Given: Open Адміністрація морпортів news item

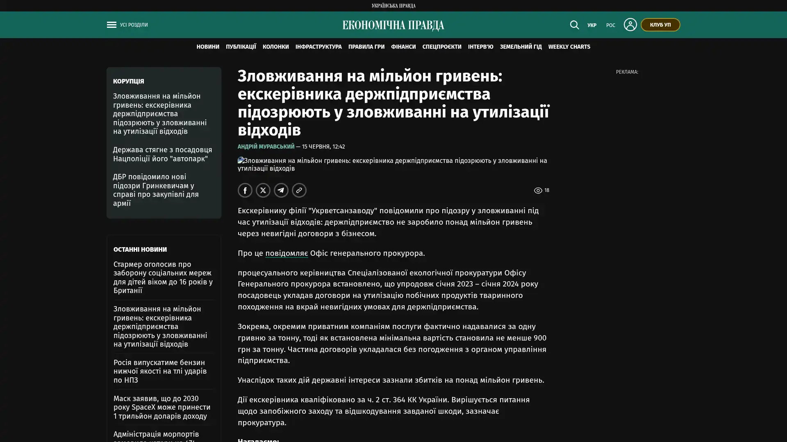Looking at the screenshot, I should [x=156, y=436].
